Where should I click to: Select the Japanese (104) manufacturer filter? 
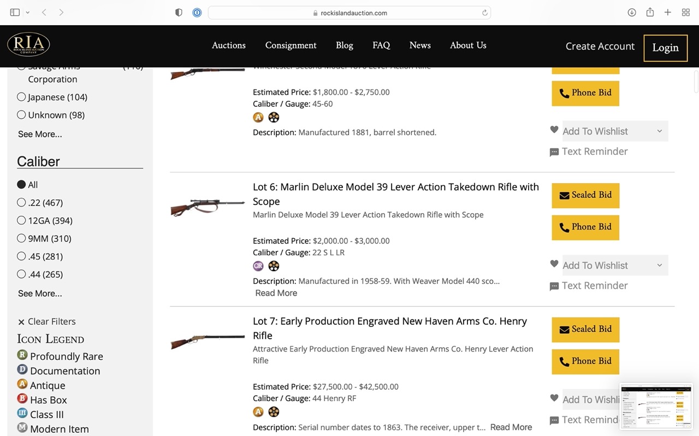click(21, 97)
